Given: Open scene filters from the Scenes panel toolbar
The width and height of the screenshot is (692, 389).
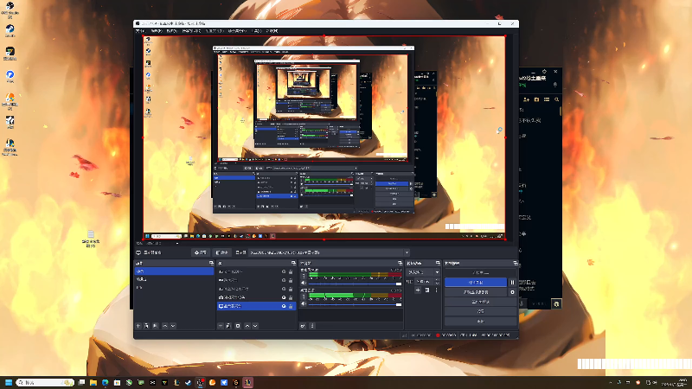Looking at the screenshot, I should [x=156, y=326].
